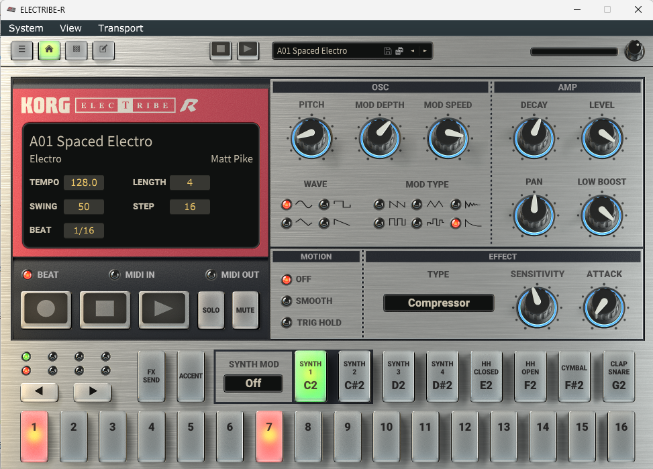
Task: Toggle the MUTE button
Action: point(245,310)
